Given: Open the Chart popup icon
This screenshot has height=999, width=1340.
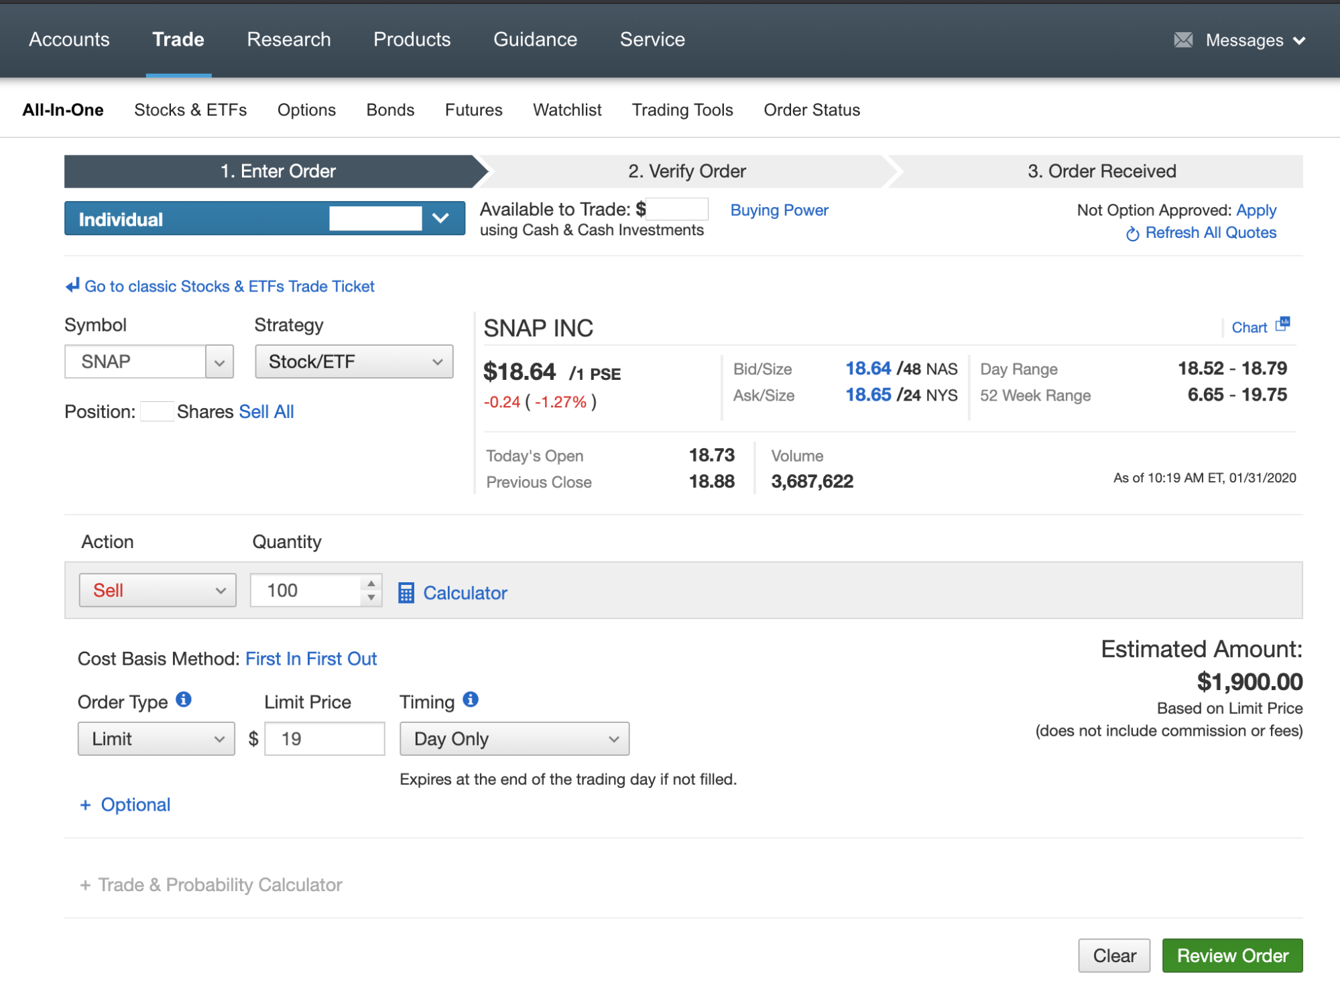Looking at the screenshot, I should pyautogui.click(x=1282, y=324).
